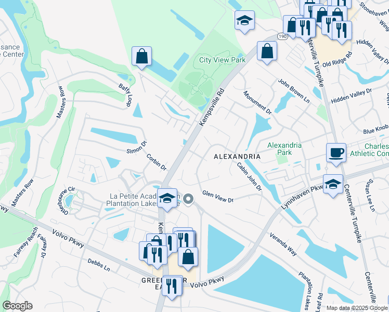Image resolution: width=389 pixels, height=312 pixels.
Task: Click the Susan Lee Ln label
Action: tap(370, 195)
